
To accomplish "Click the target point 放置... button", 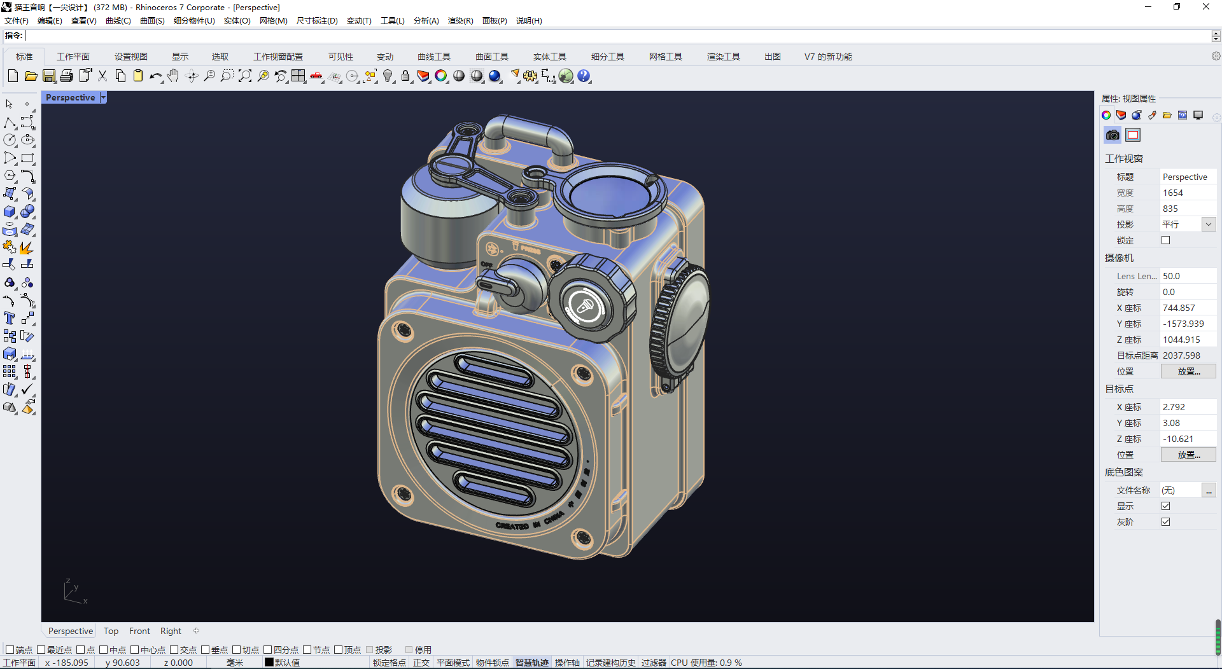I will point(1188,455).
